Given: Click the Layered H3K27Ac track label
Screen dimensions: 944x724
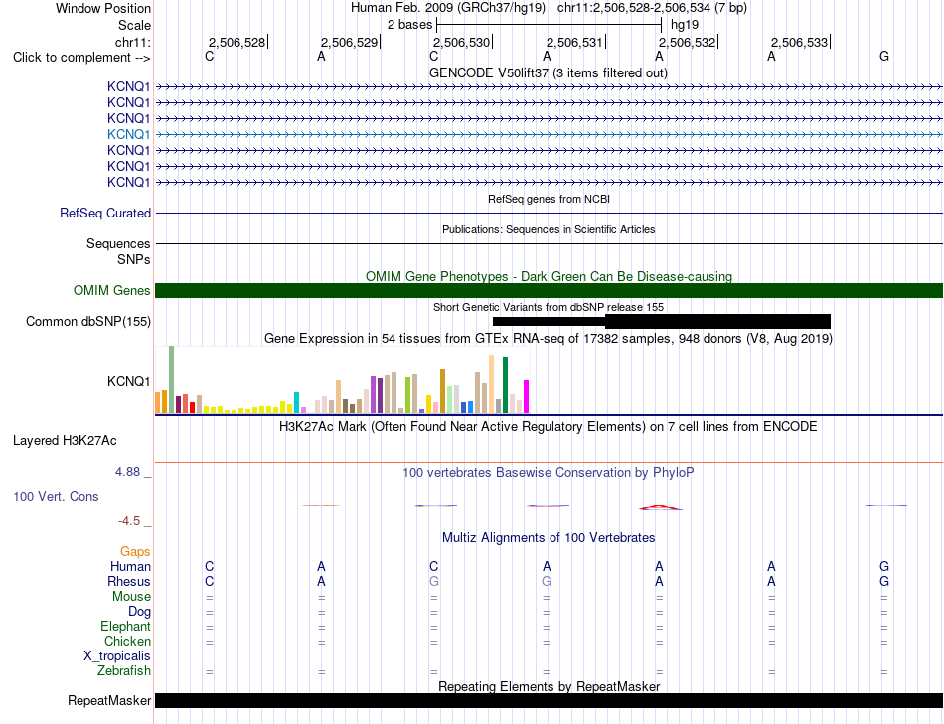Looking at the screenshot, I should (65, 441).
